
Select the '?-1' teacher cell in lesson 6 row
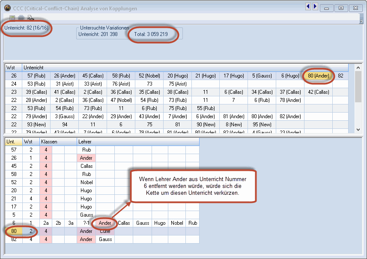tap(87, 223)
